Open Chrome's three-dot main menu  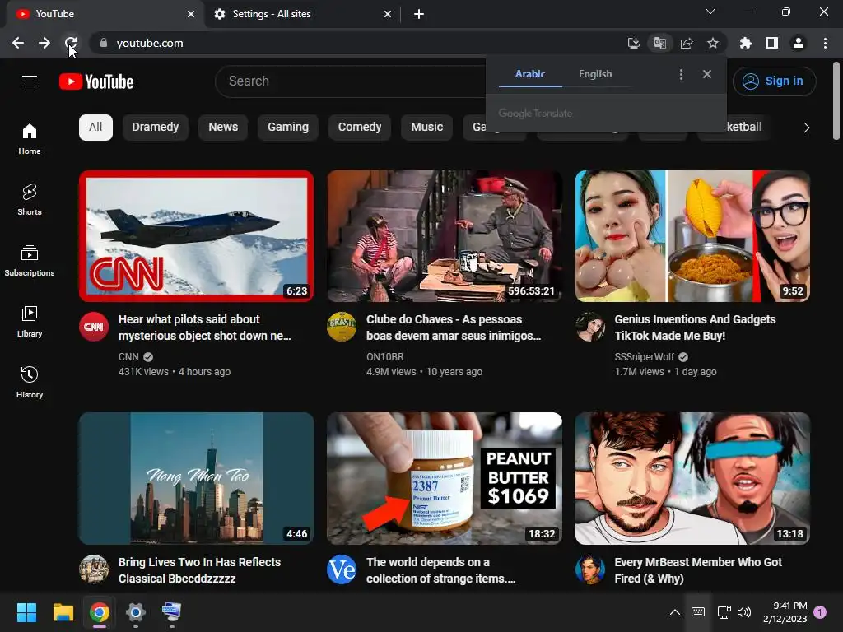pos(825,43)
